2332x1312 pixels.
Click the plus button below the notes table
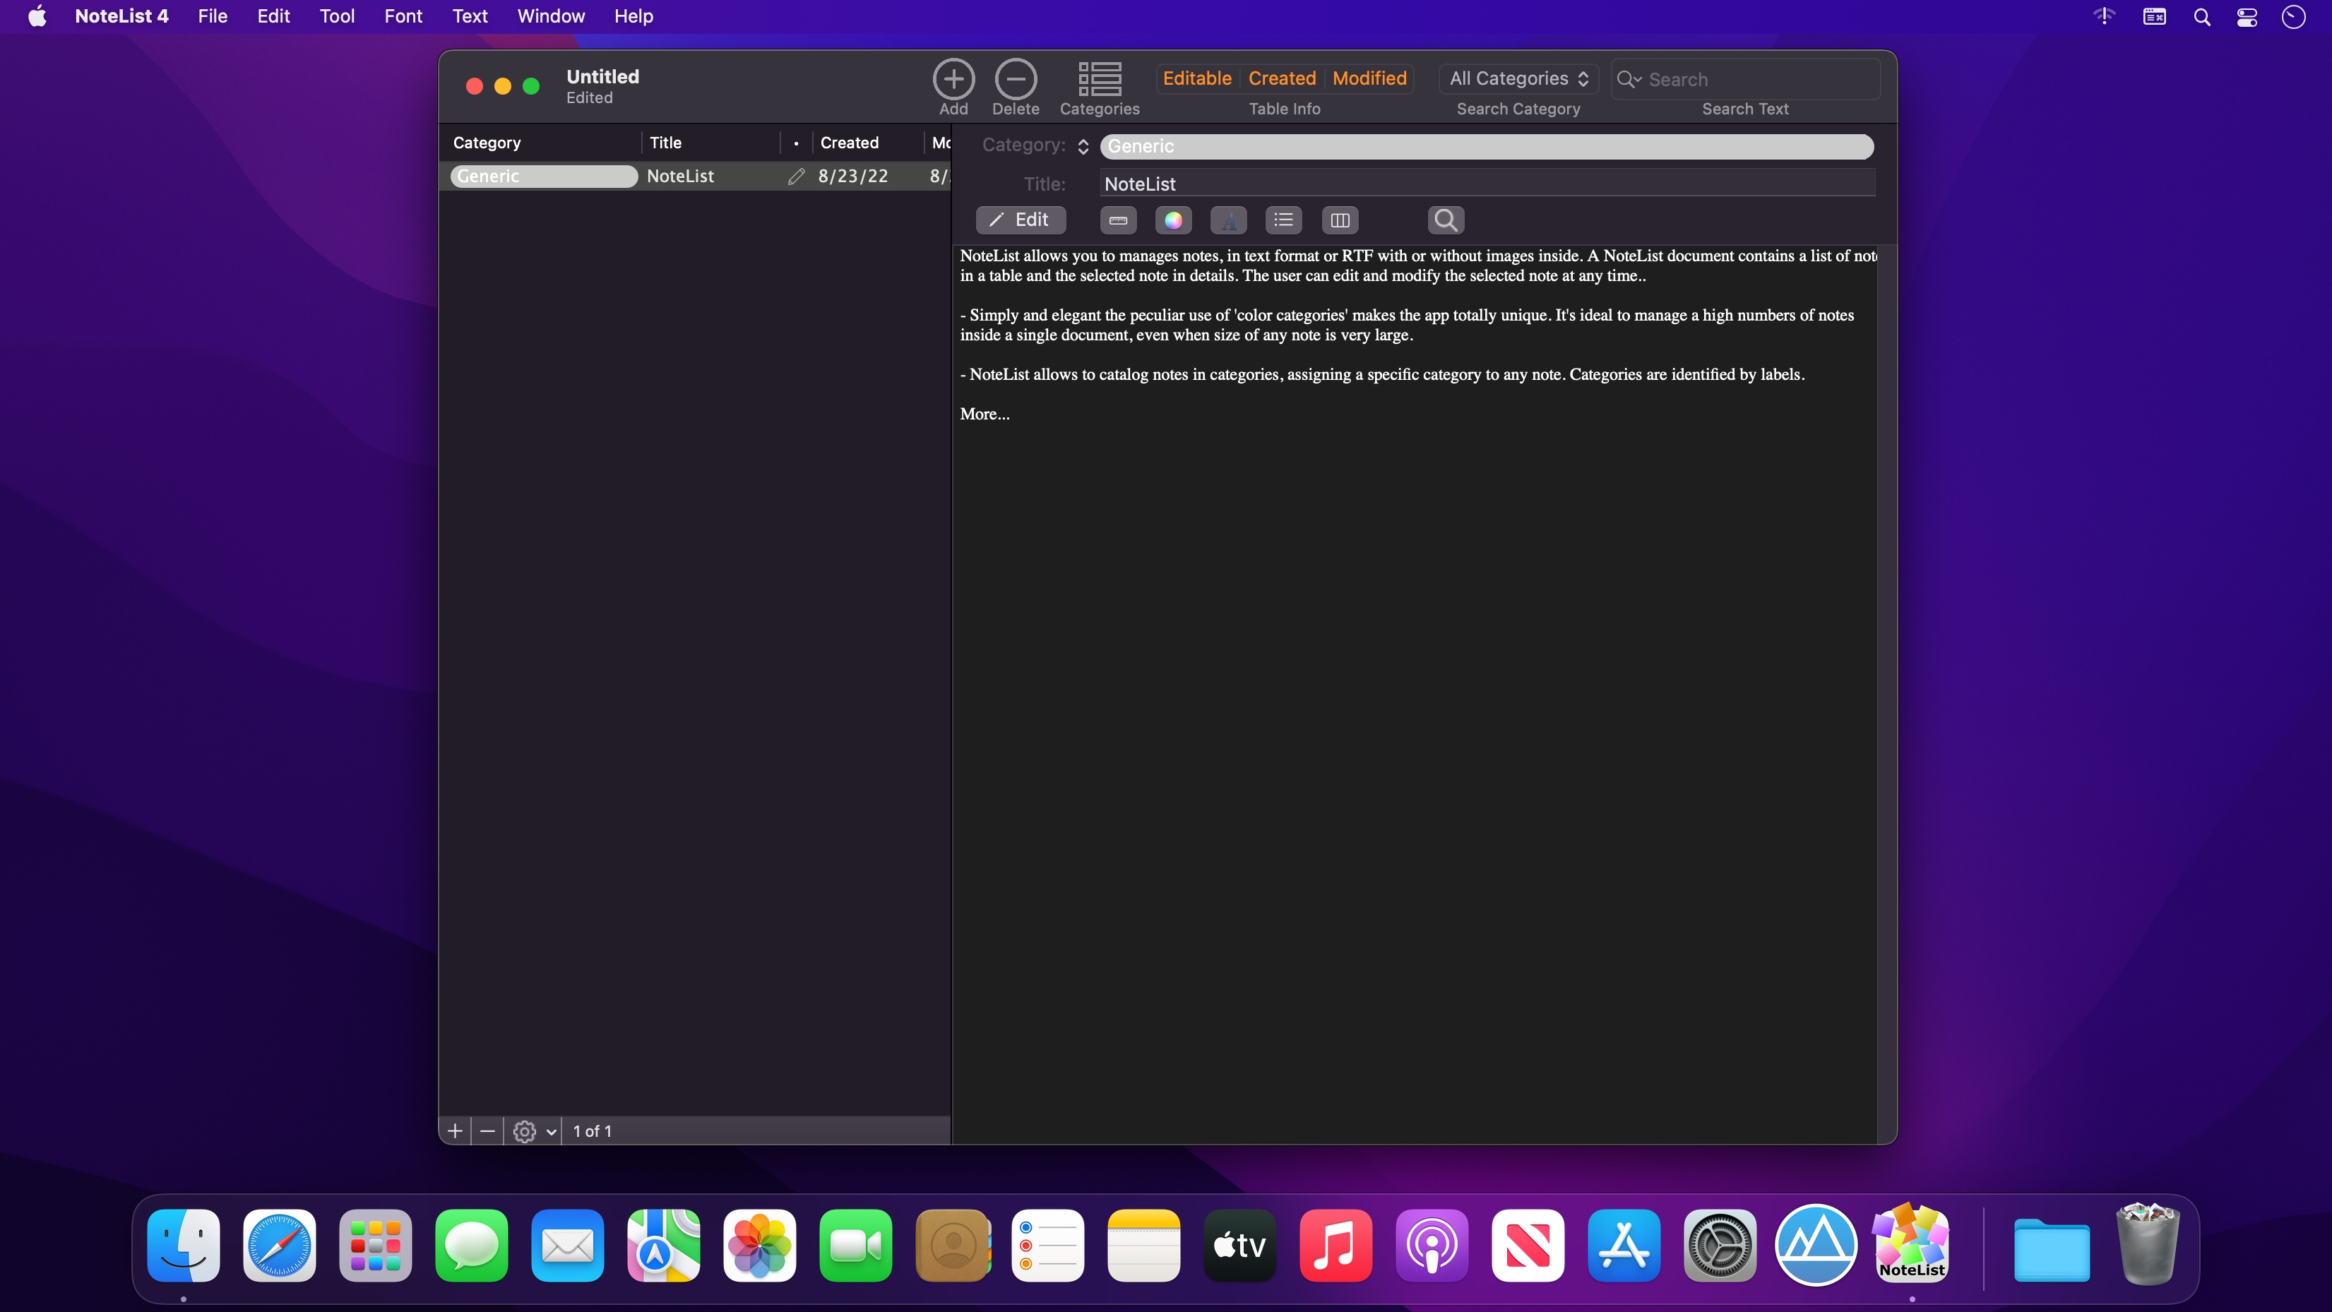tap(454, 1131)
